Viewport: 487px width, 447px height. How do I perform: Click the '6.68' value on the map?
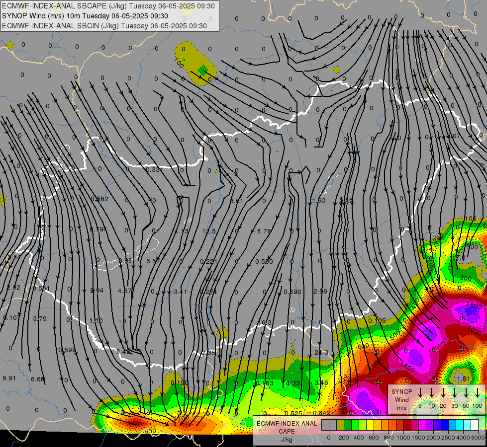tap(38, 379)
